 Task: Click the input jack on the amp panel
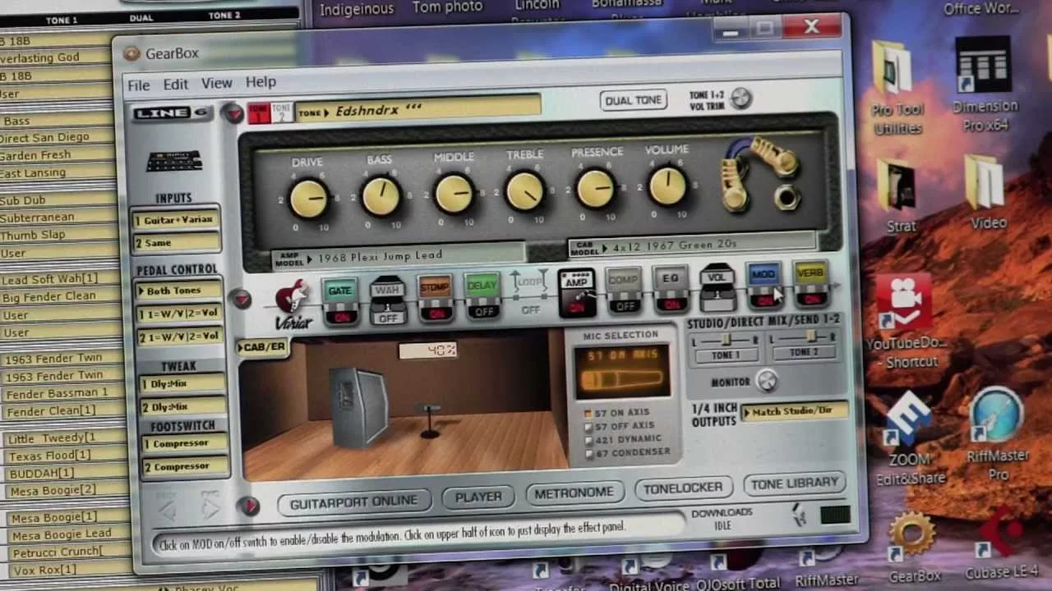(x=787, y=197)
